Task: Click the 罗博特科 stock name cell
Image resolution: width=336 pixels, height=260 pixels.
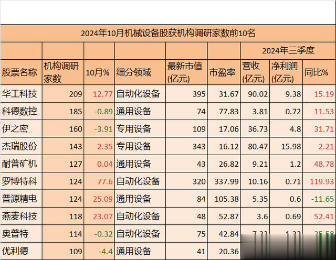Action: pos(21,181)
